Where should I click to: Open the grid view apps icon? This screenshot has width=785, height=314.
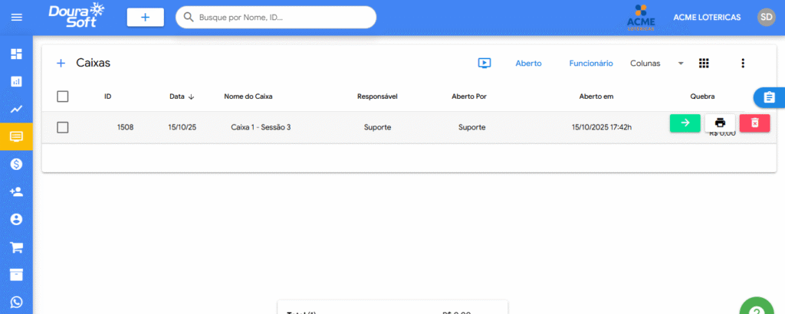[x=705, y=64]
